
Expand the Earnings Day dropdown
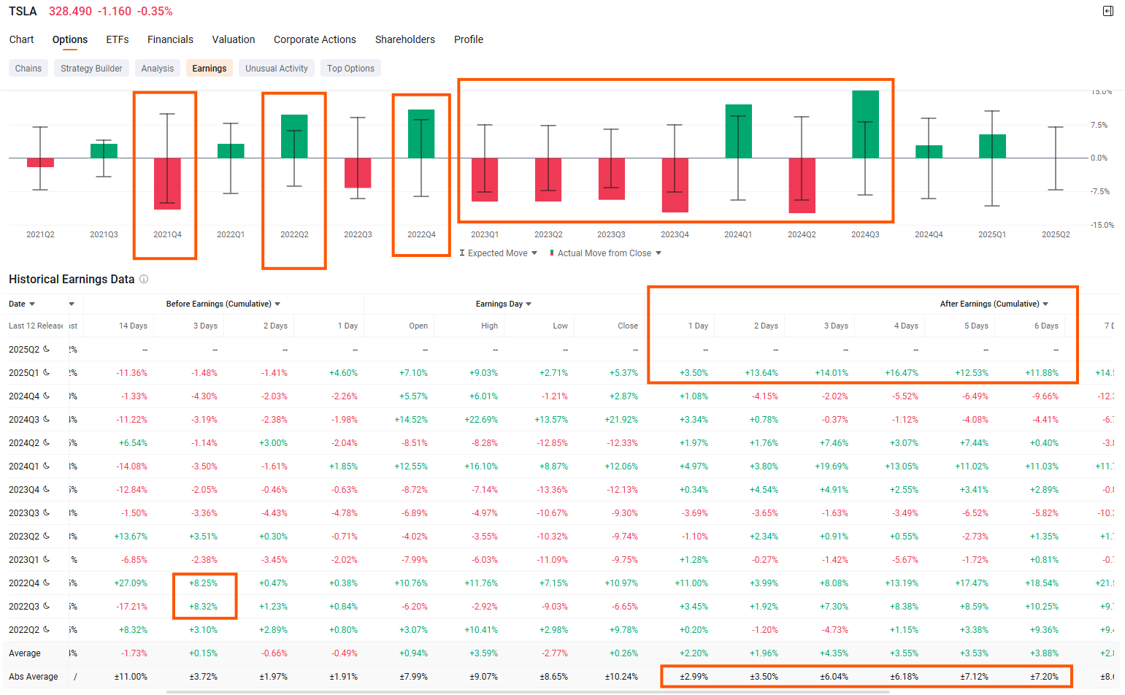click(529, 304)
